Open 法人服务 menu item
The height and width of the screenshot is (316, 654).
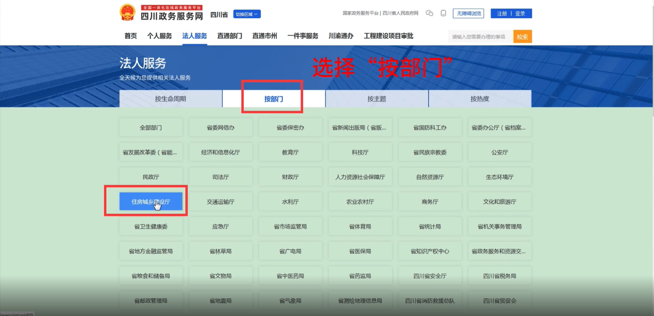tap(195, 36)
